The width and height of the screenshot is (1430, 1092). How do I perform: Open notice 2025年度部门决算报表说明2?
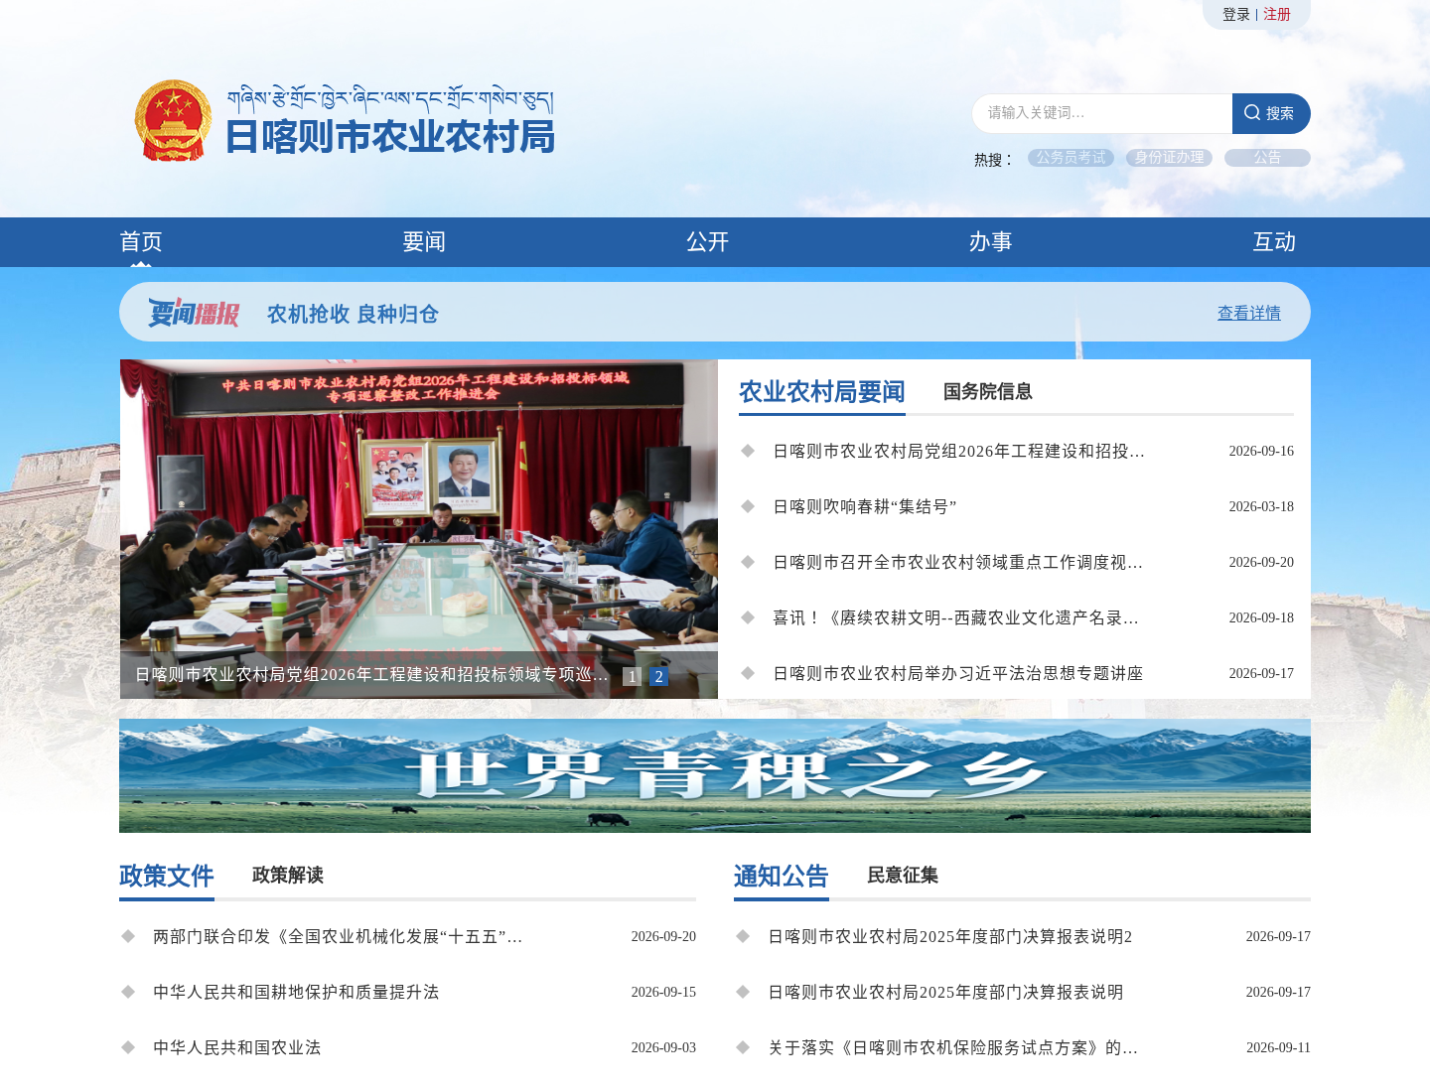click(x=950, y=937)
